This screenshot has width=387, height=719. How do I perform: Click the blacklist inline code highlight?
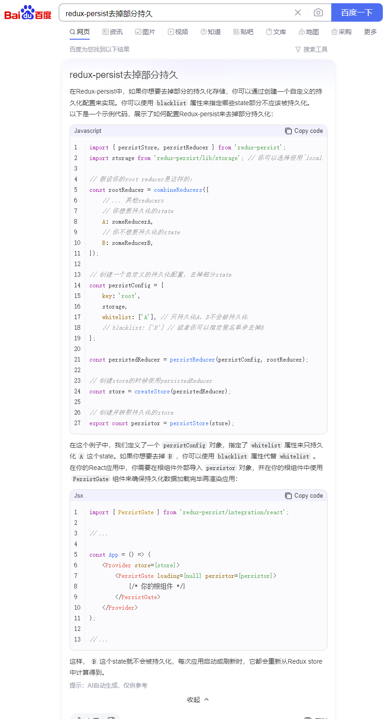pos(171,103)
